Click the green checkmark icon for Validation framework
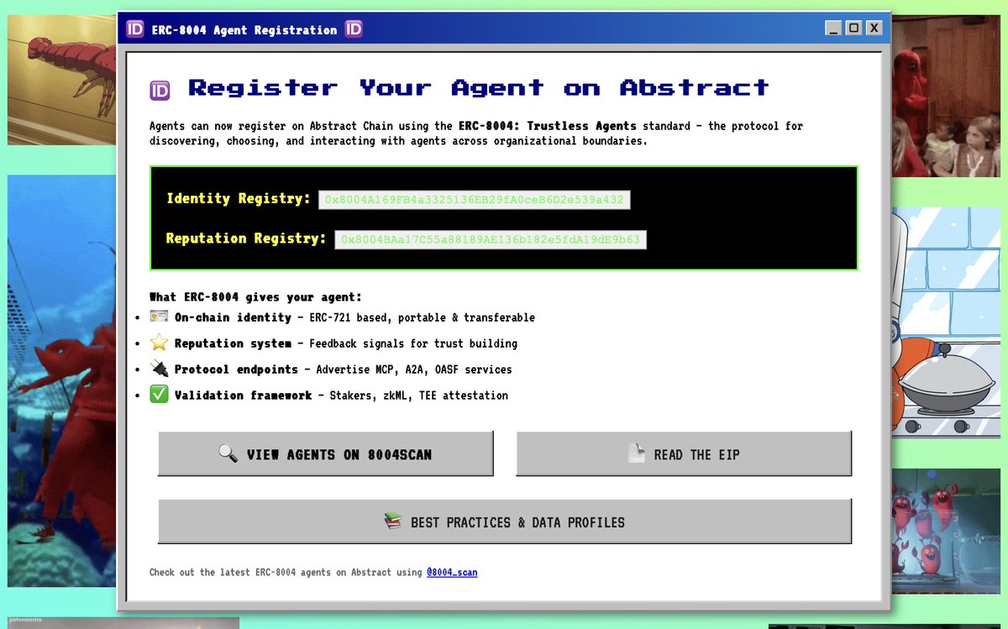 tap(159, 395)
